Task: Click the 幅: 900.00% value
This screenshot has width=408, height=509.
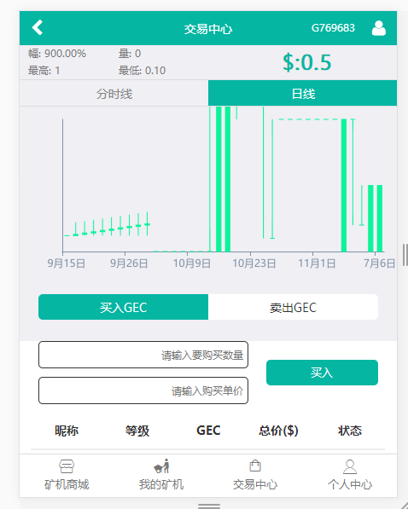Action: point(57,53)
